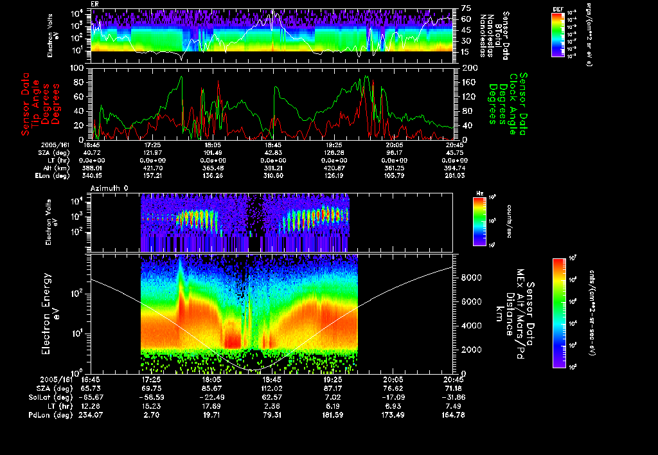Click altitude value 388.01
The image size is (658, 455).
[x=93, y=168]
